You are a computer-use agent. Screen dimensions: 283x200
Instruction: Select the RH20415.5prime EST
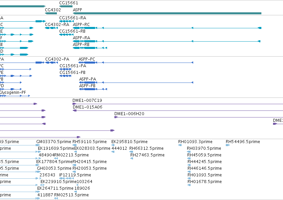pos(74,165)
